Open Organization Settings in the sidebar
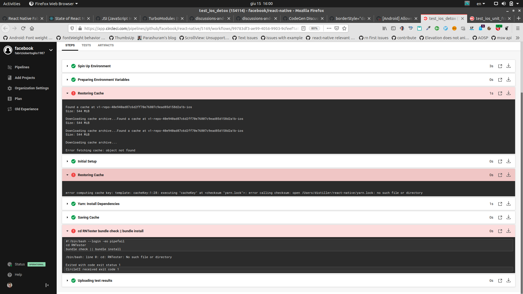Viewport: 523px width, 294px height. (x=32, y=88)
